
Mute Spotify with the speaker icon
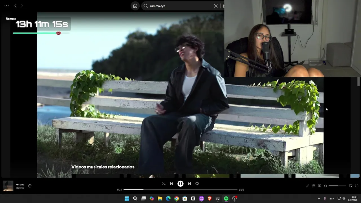pyautogui.click(x=325, y=186)
